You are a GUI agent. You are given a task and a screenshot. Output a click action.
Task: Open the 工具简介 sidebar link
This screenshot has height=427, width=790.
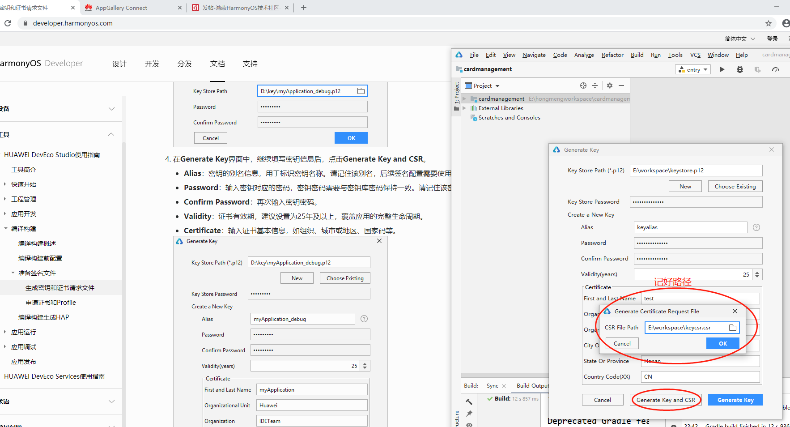(24, 170)
